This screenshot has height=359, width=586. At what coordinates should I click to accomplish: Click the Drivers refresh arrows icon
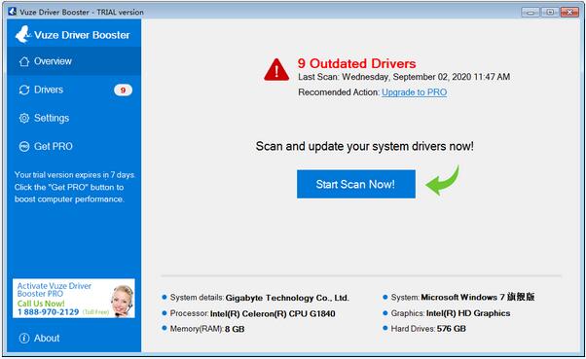point(24,90)
